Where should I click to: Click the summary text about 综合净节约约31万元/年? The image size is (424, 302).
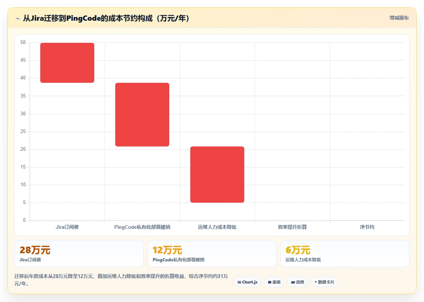(x=121, y=280)
